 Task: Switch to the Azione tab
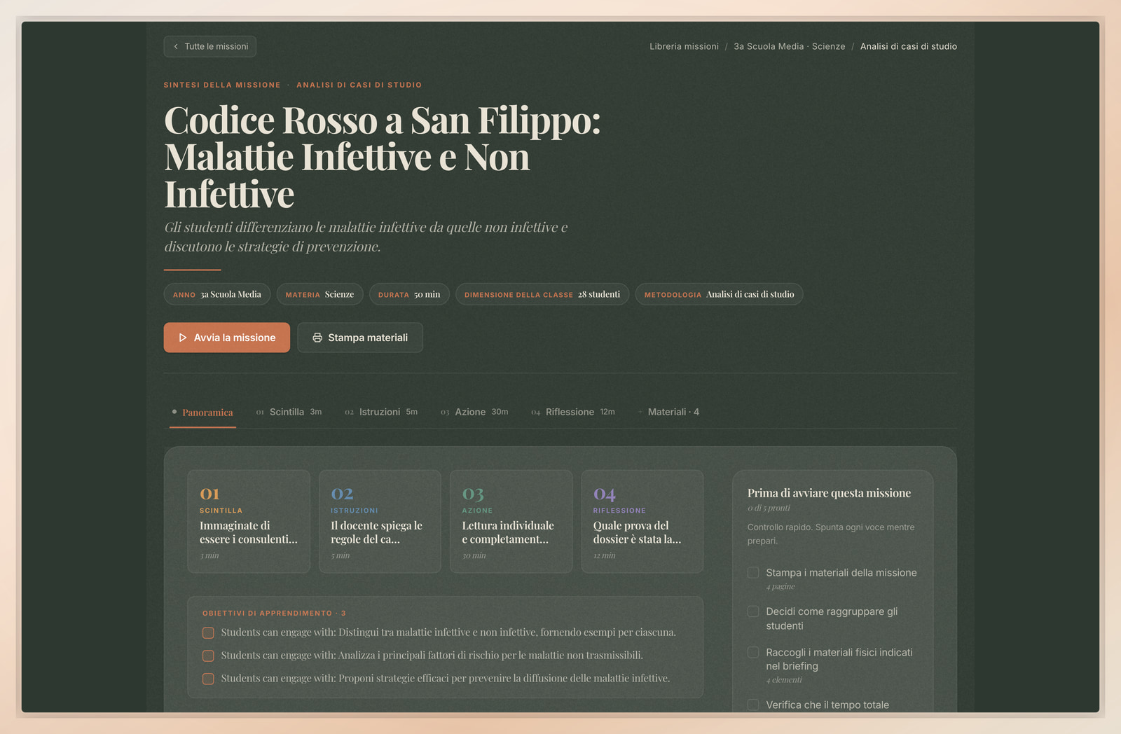[x=474, y=412]
